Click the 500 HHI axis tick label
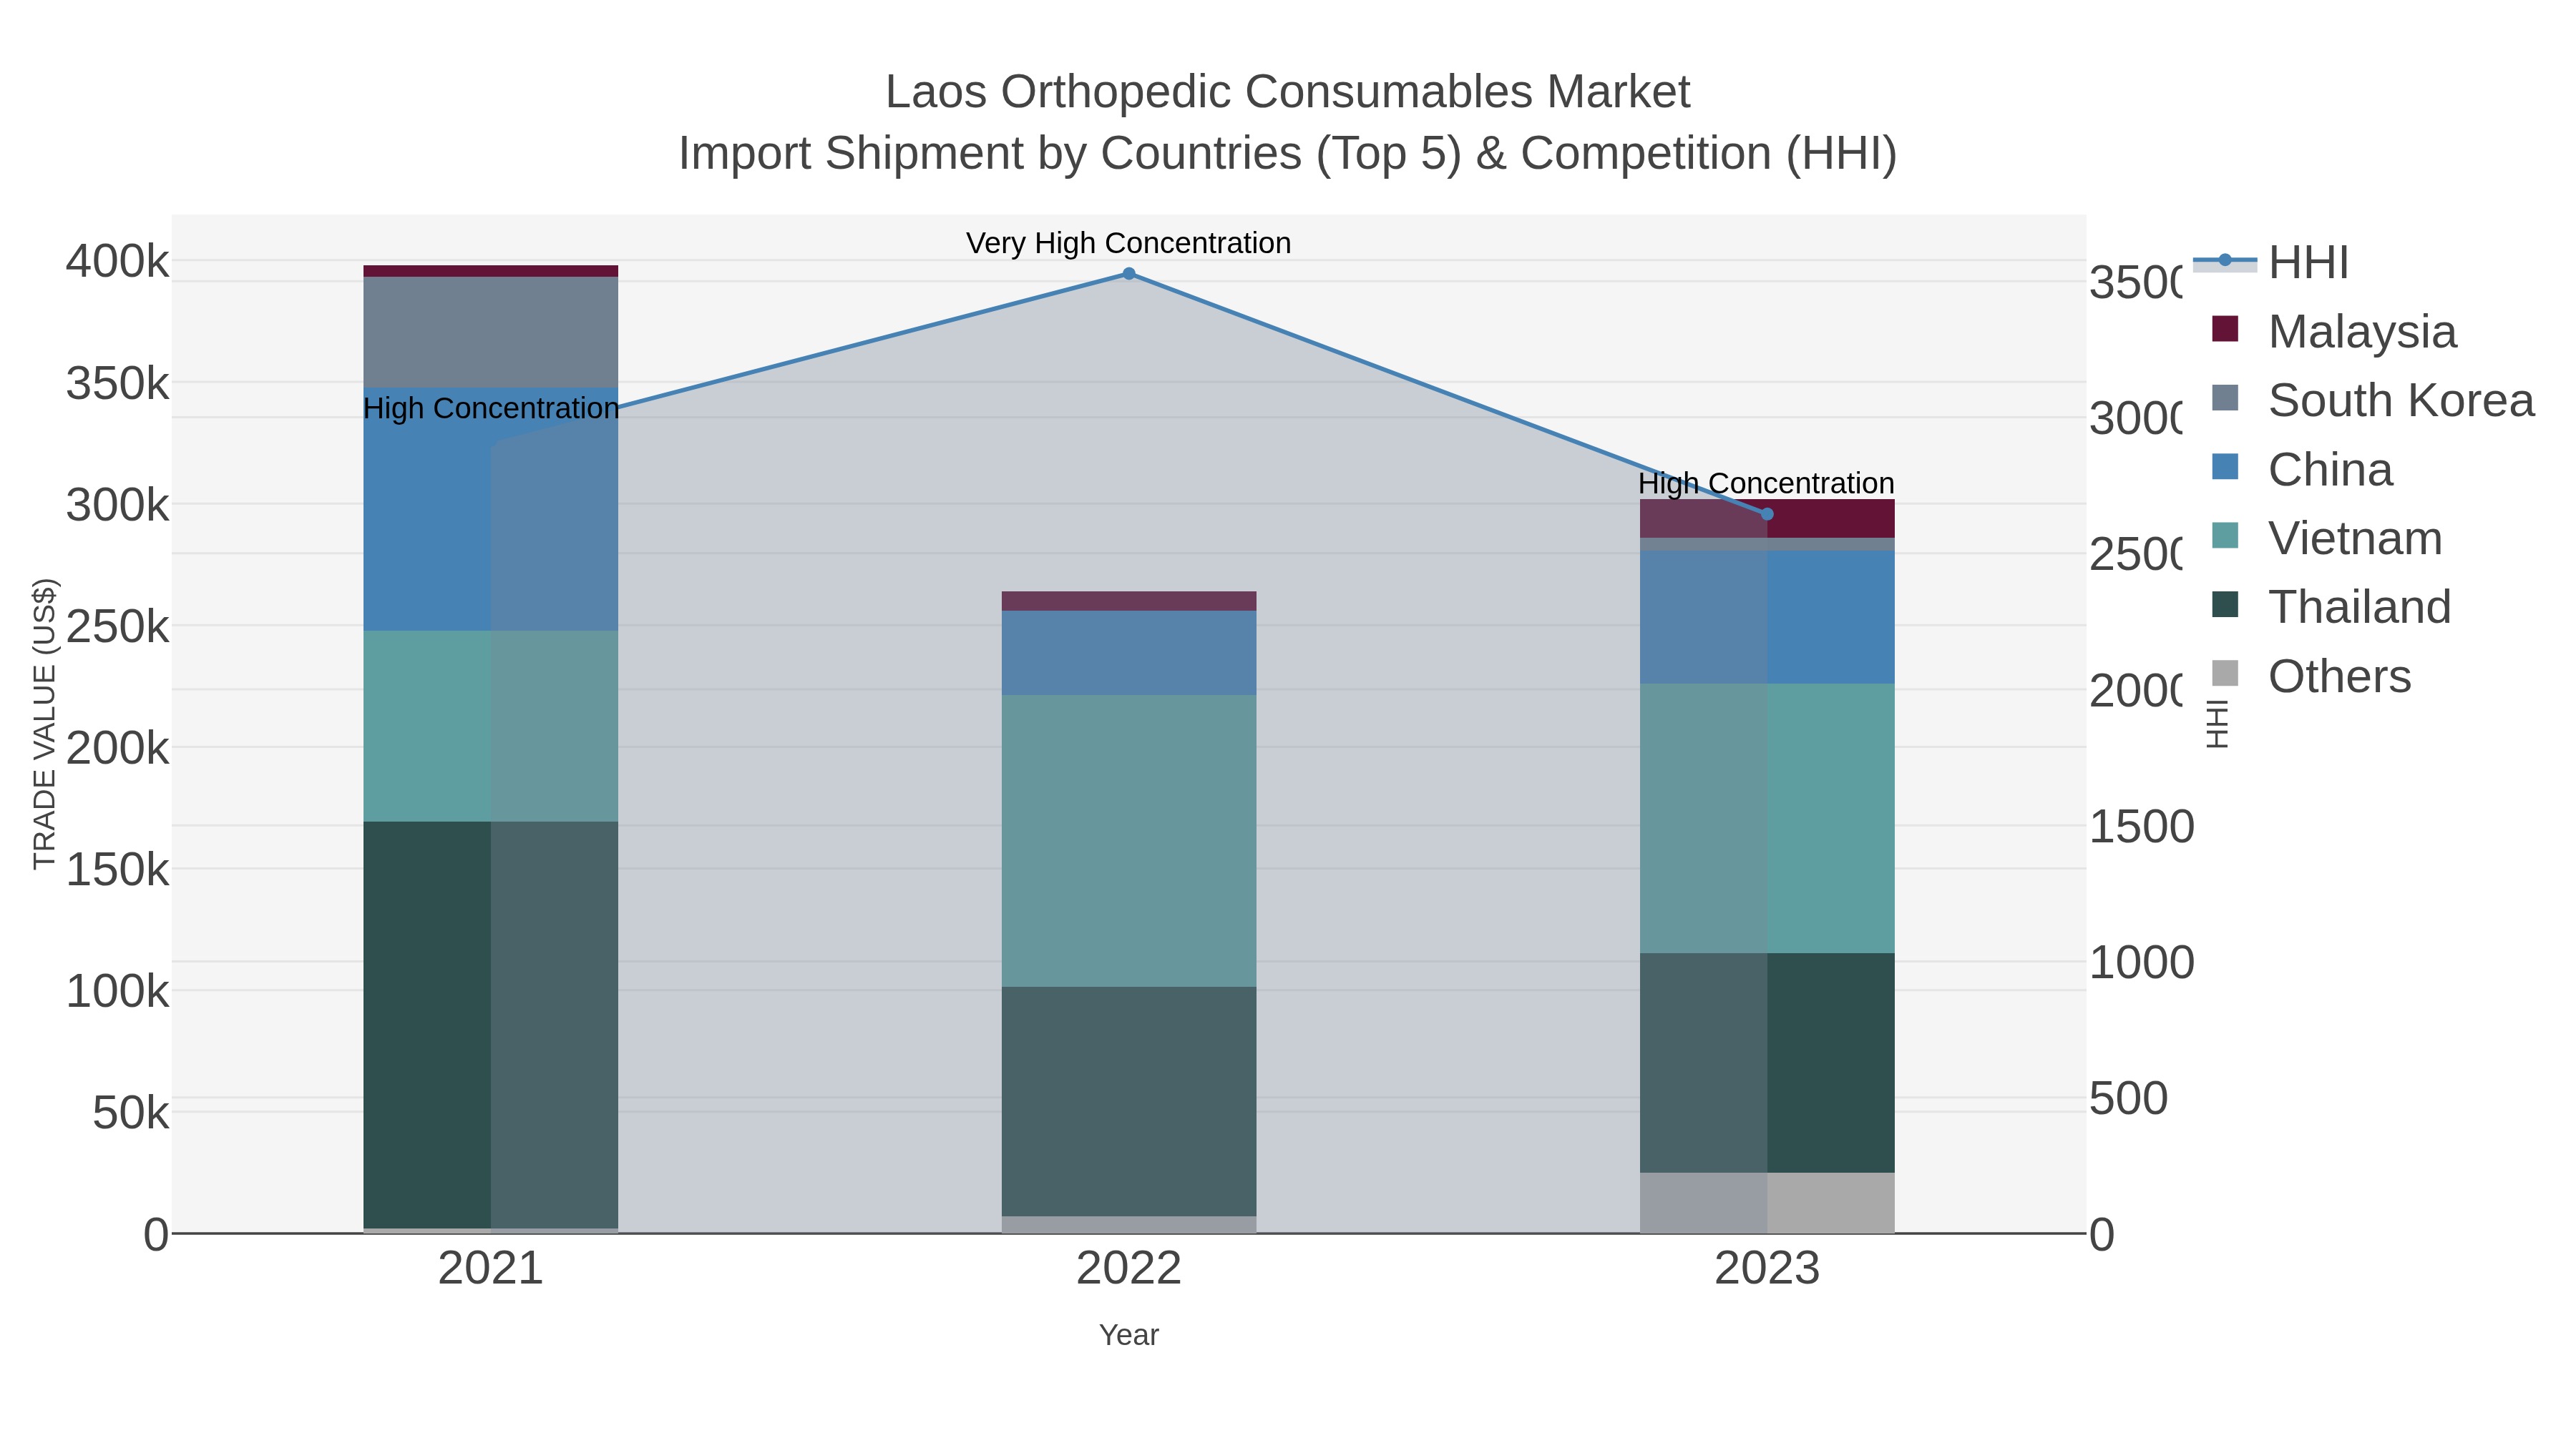This screenshot has height=1448, width=2576. (x=2129, y=1098)
